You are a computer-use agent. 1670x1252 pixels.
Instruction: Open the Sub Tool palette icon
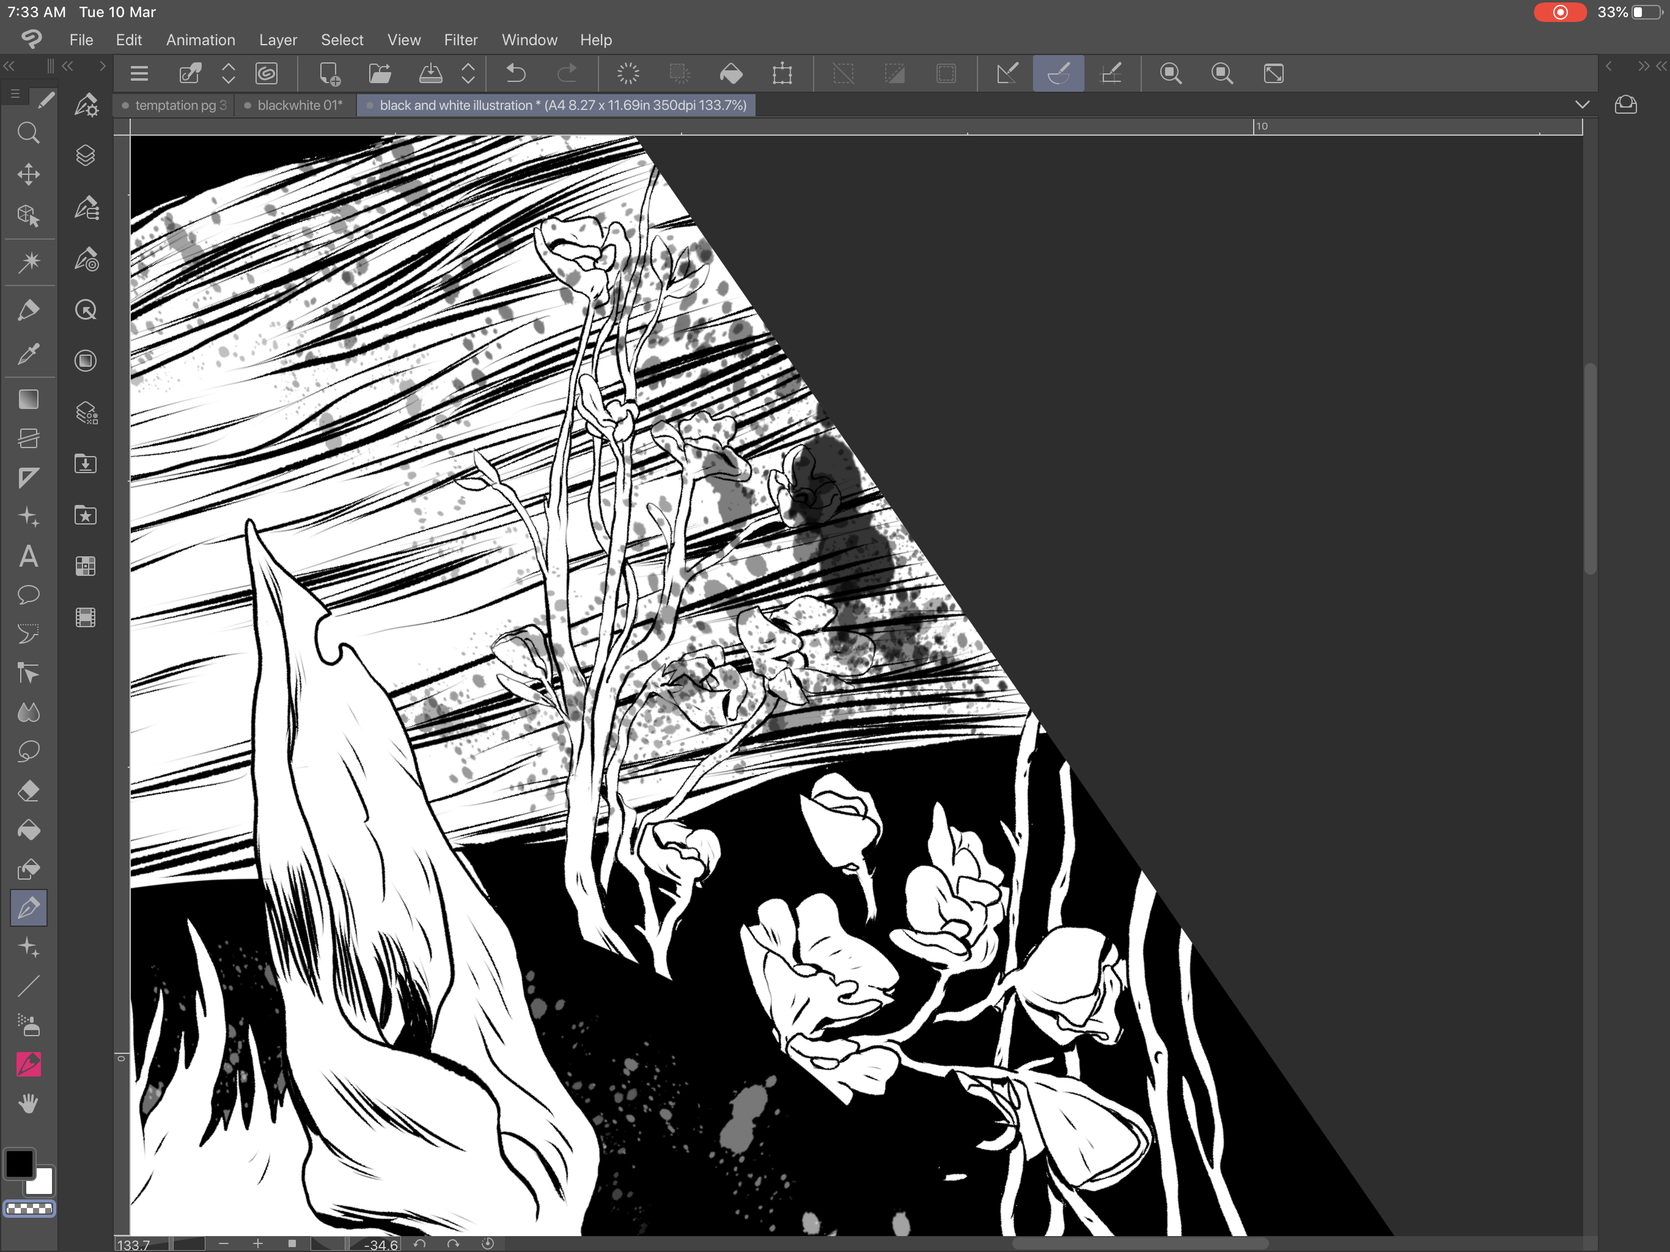[x=86, y=209]
